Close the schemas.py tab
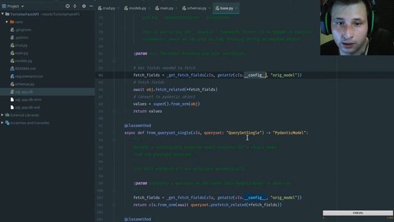The height and width of the screenshot is (222, 394). pos(209,8)
